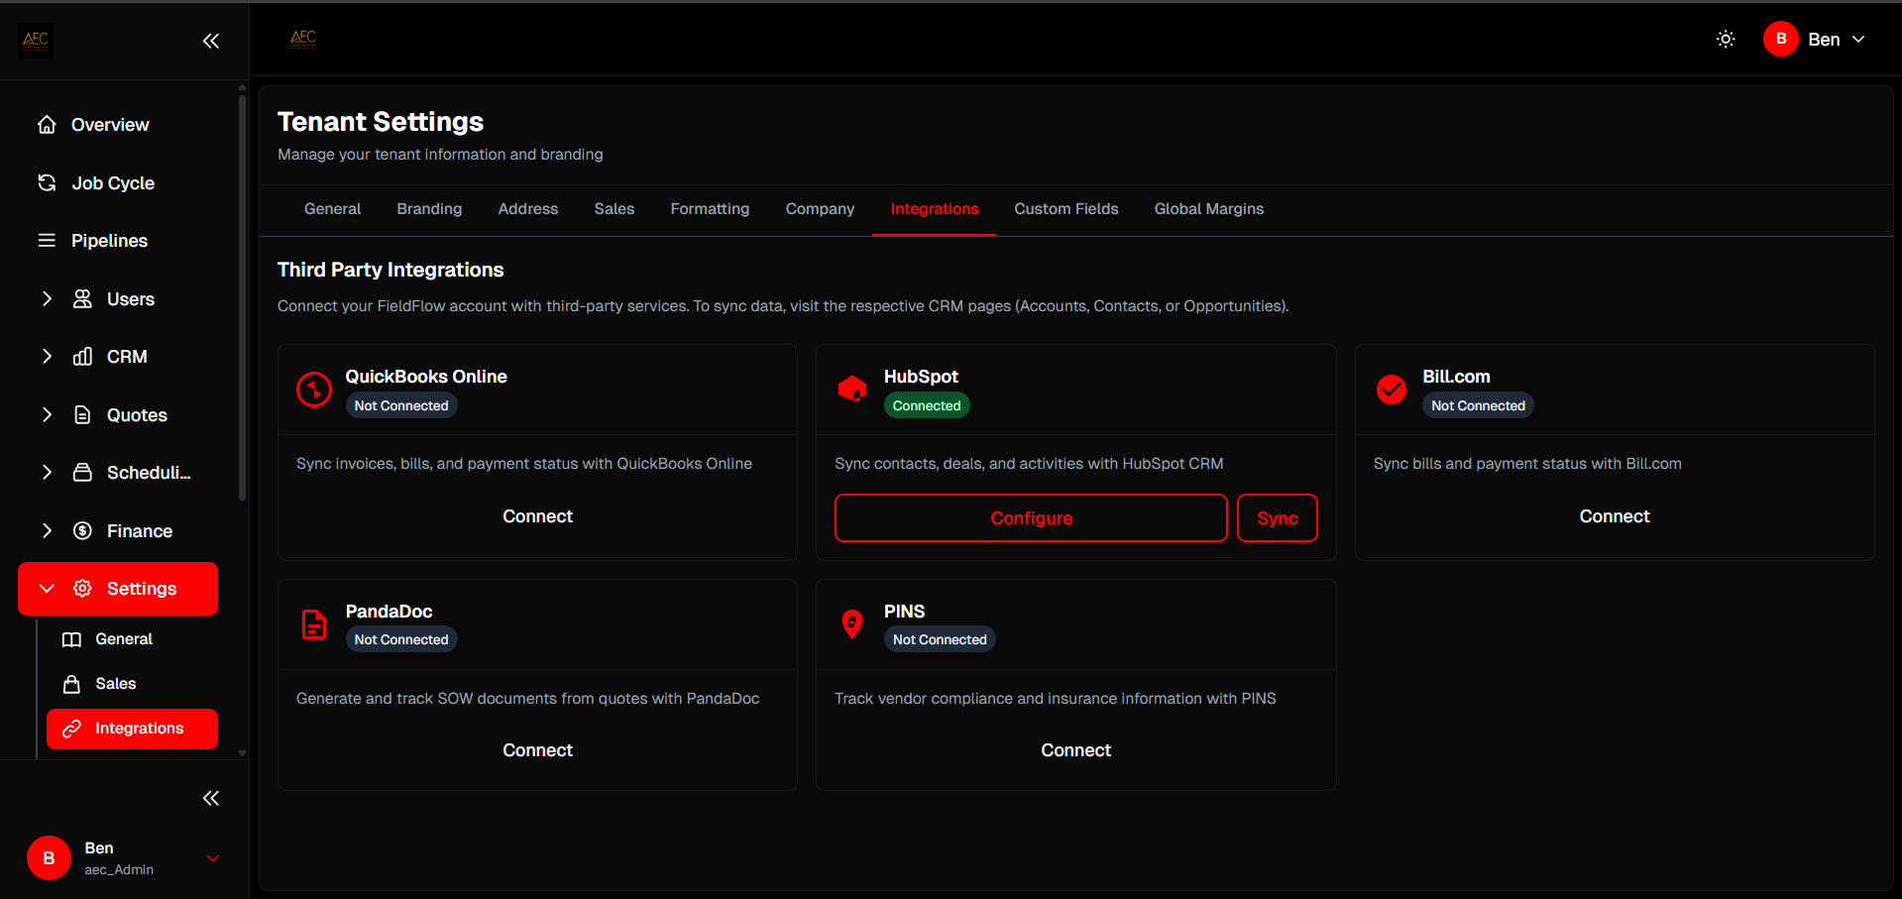Click the Users people icon
Viewport: 1902px width, 899px height.
coord(83,299)
